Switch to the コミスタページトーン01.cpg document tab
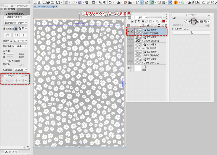This screenshot has width=217, height=155. tap(45, 7)
